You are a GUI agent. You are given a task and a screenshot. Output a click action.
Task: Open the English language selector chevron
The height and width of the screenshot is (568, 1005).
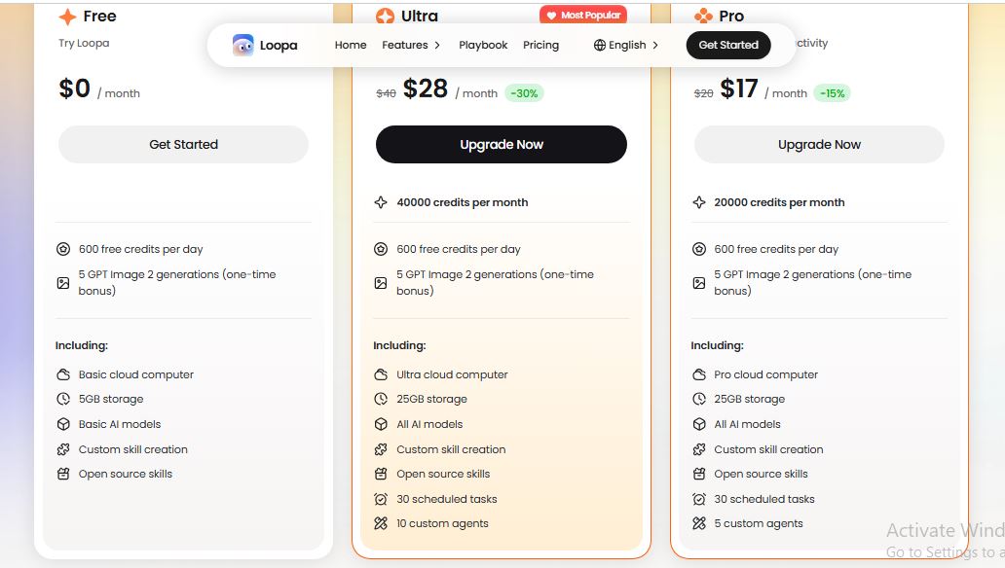[x=655, y=45]
